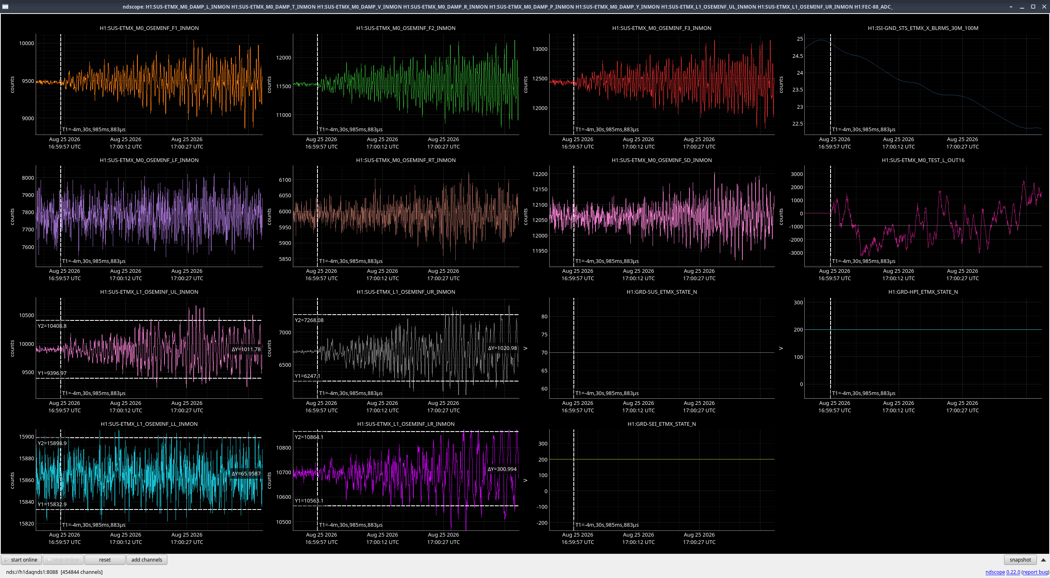The image size is (1050, 578).
Task: Click the Y2=10408.8 cursor label
Action: (x=52, y=326)
